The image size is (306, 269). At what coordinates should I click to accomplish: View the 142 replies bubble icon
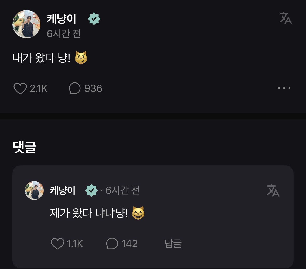point(112,244)
